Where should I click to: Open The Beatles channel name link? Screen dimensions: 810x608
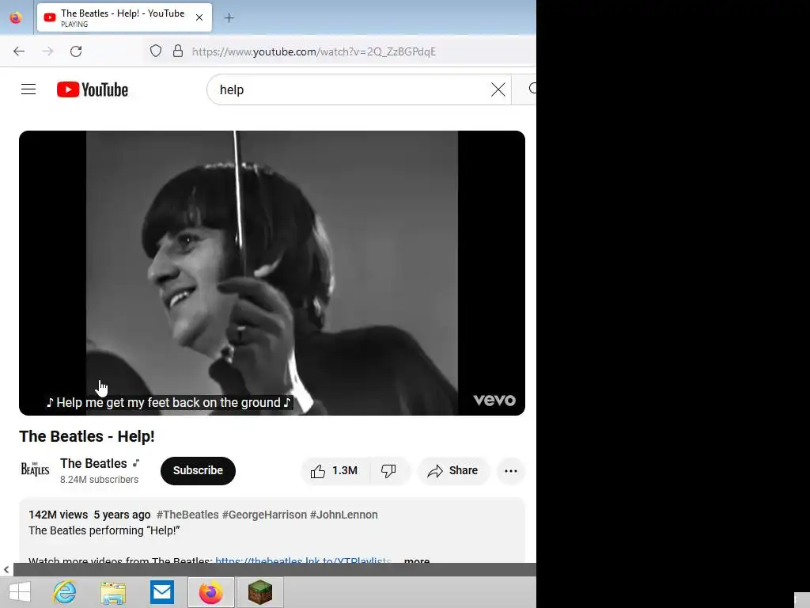point(93,463)
